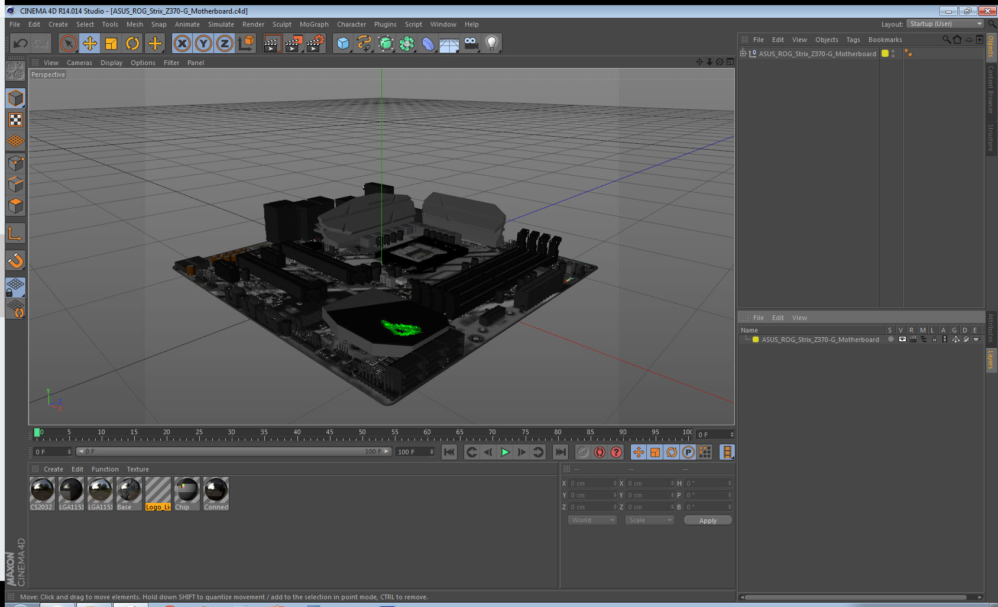
Task: Toggle rotation keyframe recording icon
Action: click(x=672, y=452)
